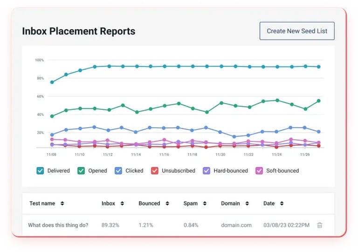Click the Bounced column header label
Screen dimensions: 358x252
(149, 204)
